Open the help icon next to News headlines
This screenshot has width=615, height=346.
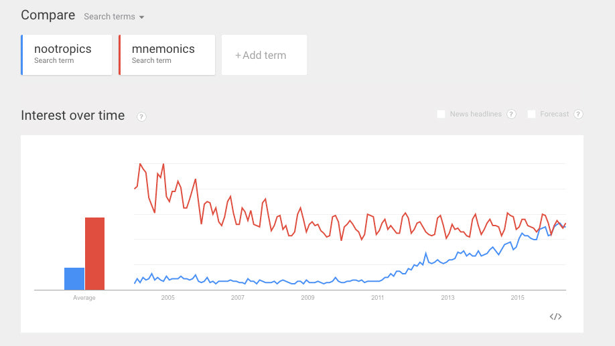click(512, 114)
